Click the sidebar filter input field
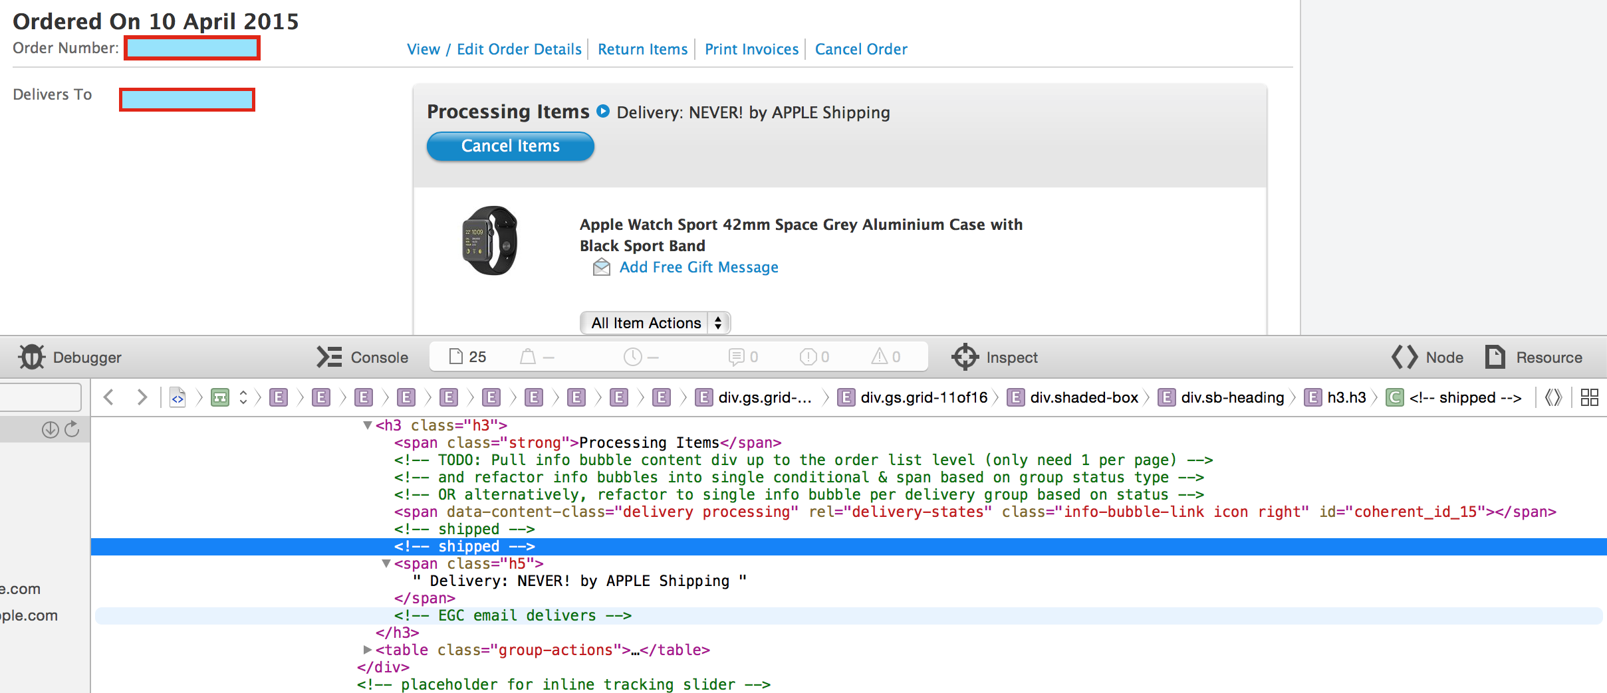1607x693 pixels. pos(40,397)
